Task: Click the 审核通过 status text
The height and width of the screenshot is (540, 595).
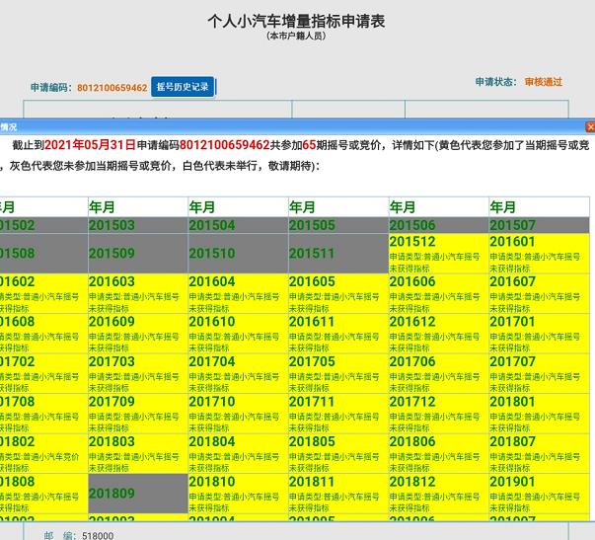Action: point(543,82)
